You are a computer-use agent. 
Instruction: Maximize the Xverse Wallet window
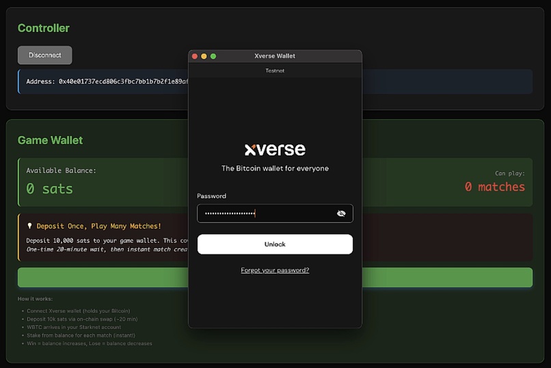[213, 56]
